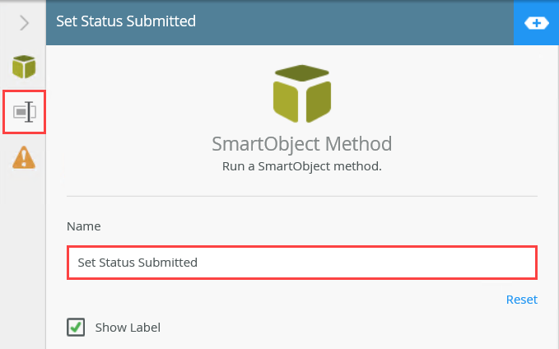The width and height of the screenshot is (559, 349).
Task: Click the blue plus toggle button
Action: click(x=537, y=23)
